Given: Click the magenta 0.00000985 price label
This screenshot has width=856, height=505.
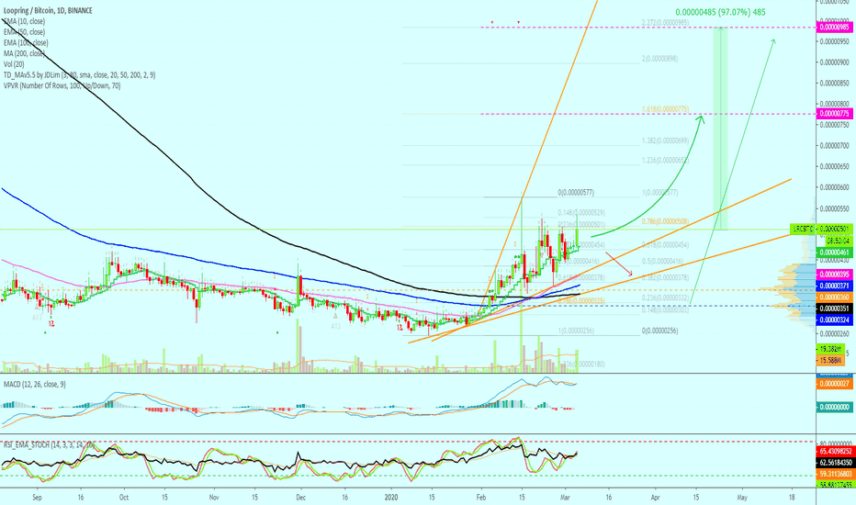Looking at the screenshot, I should click(x=834, y=27).
